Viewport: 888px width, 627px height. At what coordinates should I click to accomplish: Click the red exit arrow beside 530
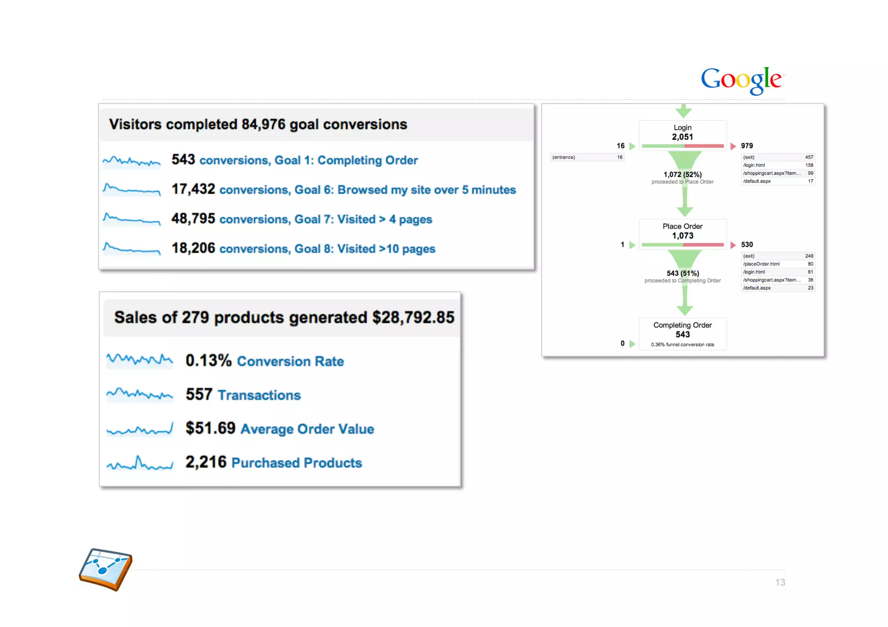click(733, 245)
